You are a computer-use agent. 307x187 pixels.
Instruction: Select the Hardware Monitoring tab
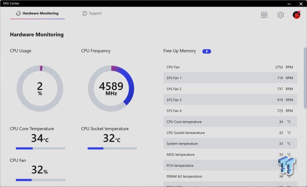37,13
